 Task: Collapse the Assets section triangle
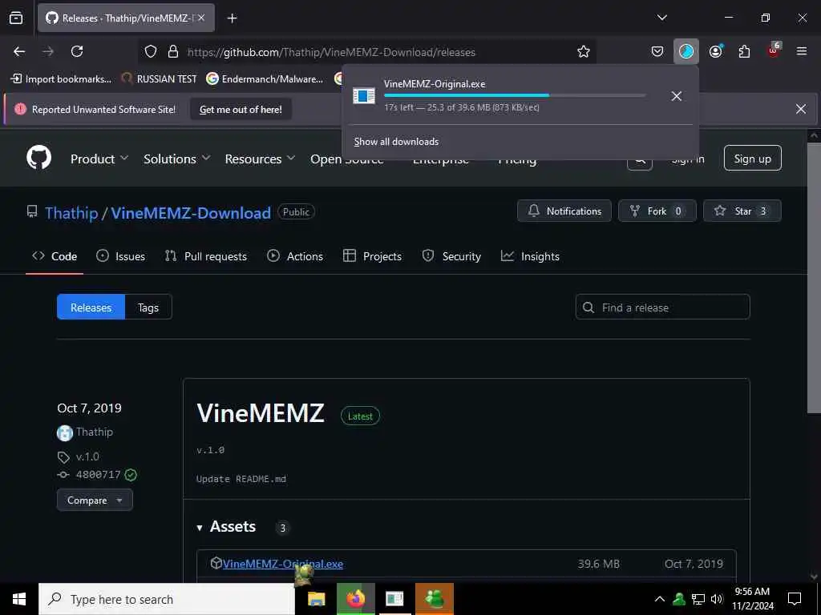coord(200,528)
